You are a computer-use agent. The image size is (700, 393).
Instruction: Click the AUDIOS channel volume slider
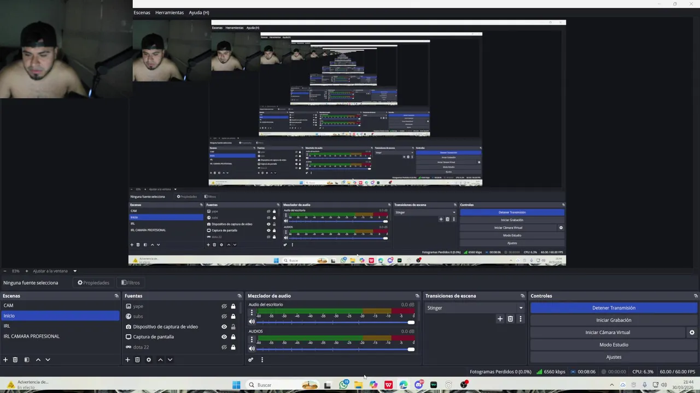pos(336,349)
